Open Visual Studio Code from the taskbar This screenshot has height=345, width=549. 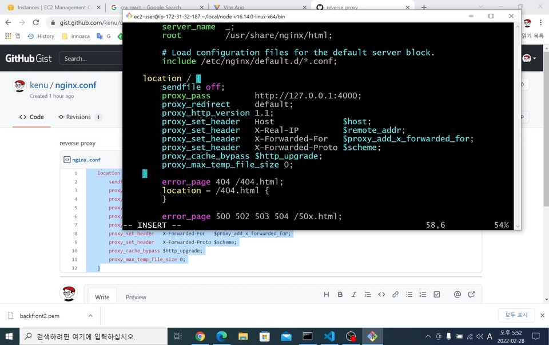(329, 336)
